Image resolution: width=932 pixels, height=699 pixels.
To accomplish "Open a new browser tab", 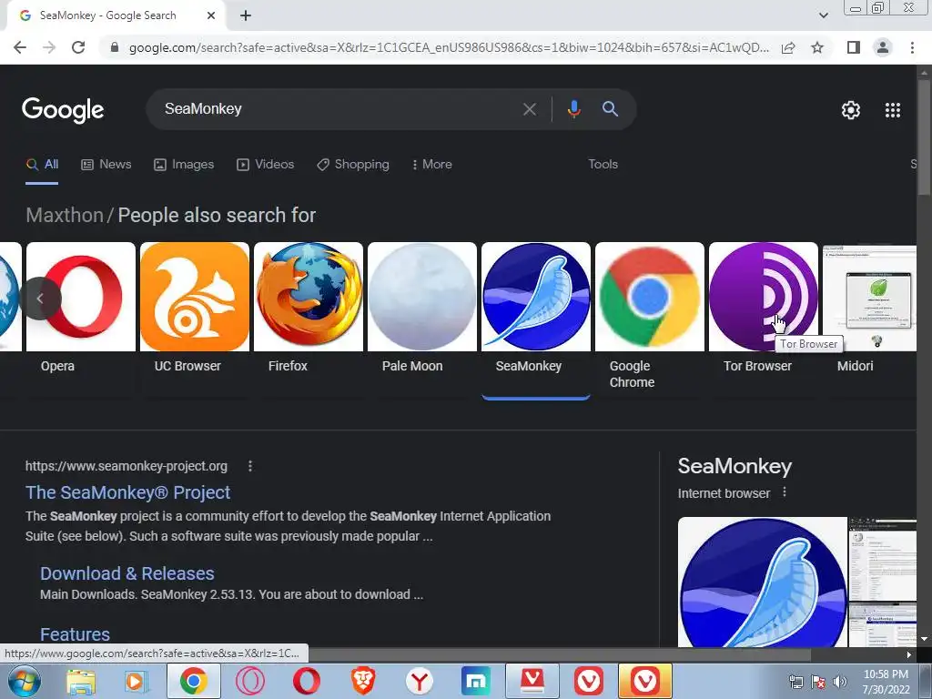I will click(x=246, y=16).
